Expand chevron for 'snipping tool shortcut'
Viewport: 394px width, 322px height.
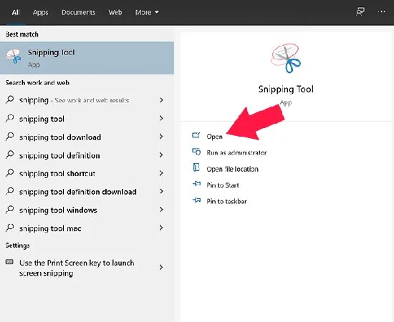[x=161, y=173]
